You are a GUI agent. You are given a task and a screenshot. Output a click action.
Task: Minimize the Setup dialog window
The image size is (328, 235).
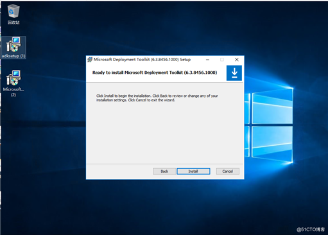tap(207, 60)
